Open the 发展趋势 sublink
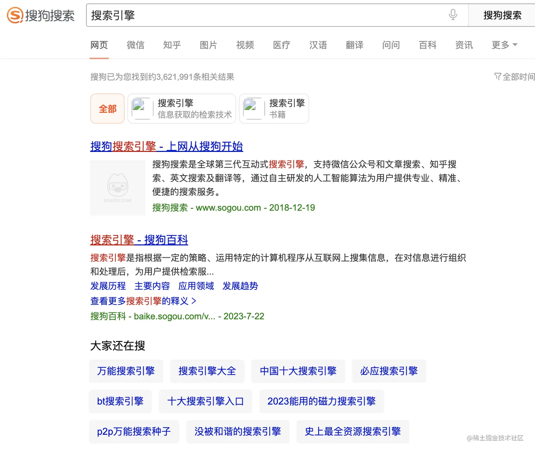This screenshot has width=535, height=453. click(240, 286)
